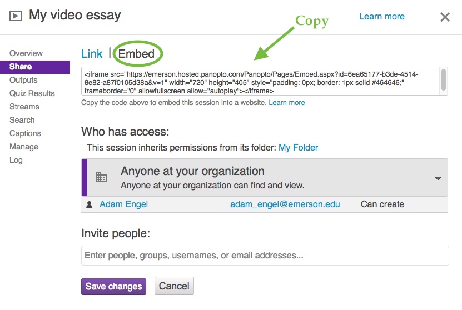Open the Streams section
The width and height of the screenshot is (462, 310).
24,107
